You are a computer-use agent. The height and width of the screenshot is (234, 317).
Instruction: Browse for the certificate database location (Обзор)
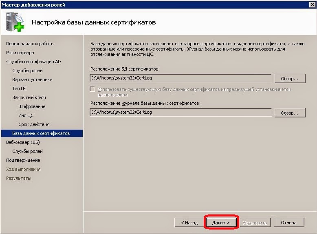pyautogui.click(x=290, y=78)
